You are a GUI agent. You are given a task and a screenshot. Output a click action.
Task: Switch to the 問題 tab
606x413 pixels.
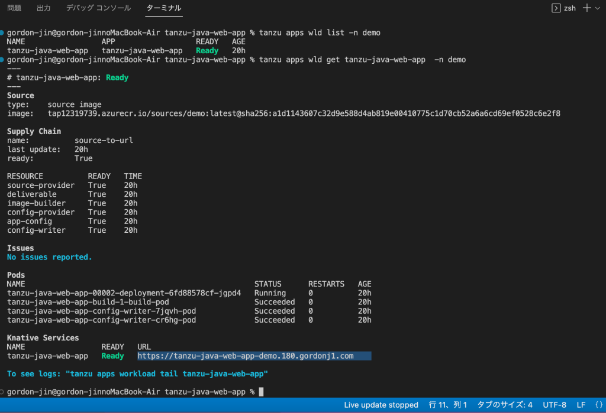pos(14,8)
